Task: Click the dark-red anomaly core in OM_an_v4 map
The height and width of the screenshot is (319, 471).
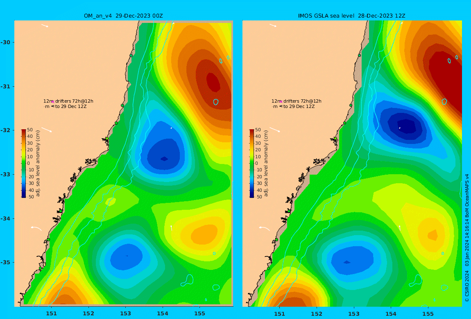Action: coord(213,83)
